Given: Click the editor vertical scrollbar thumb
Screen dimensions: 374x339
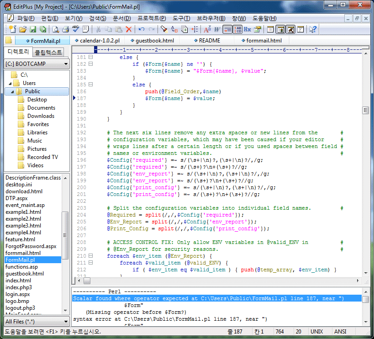Looking at the screenshot, I should click(365, 110).
